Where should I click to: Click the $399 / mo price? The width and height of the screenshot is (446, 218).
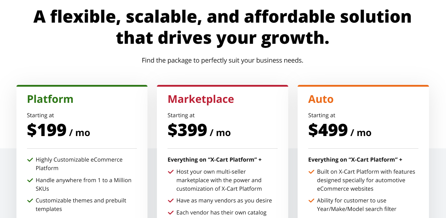(x=199, y=130)
